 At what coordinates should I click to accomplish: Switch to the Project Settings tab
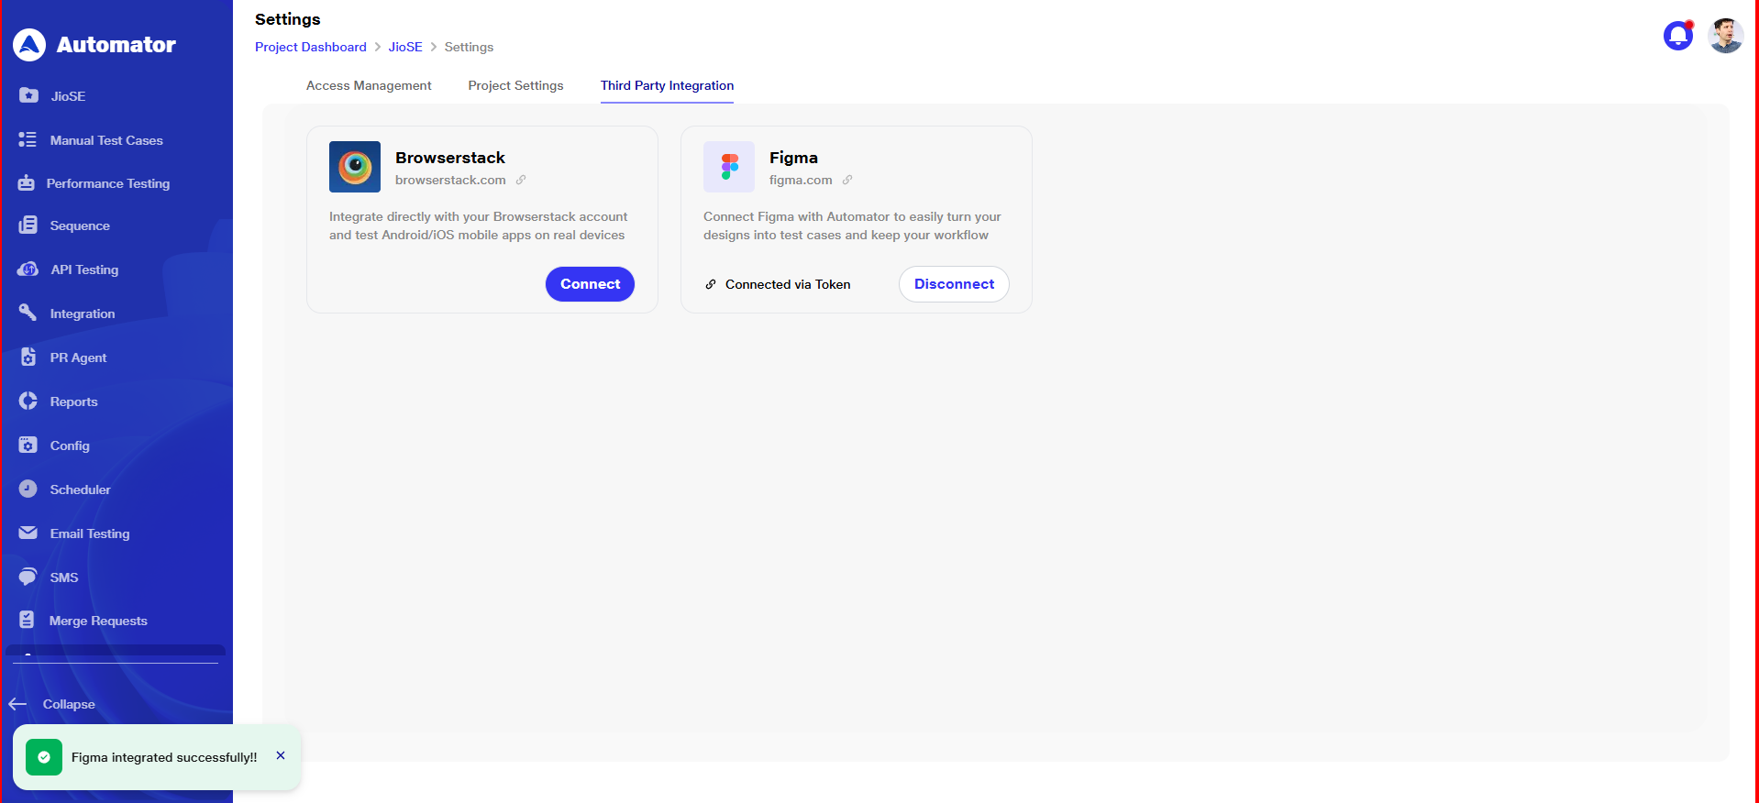point(515,85)
